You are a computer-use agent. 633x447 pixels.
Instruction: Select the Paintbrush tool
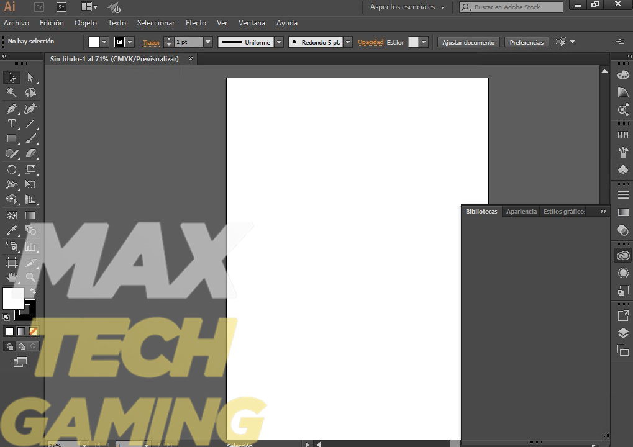pos(30,139)
